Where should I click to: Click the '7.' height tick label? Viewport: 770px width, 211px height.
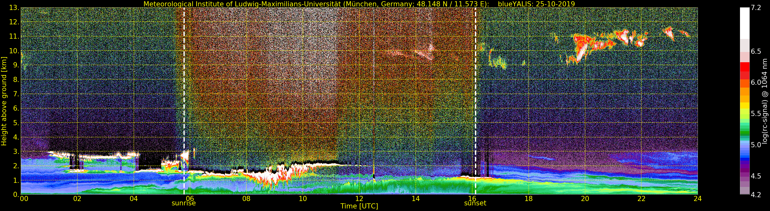[x=16, y=94]
